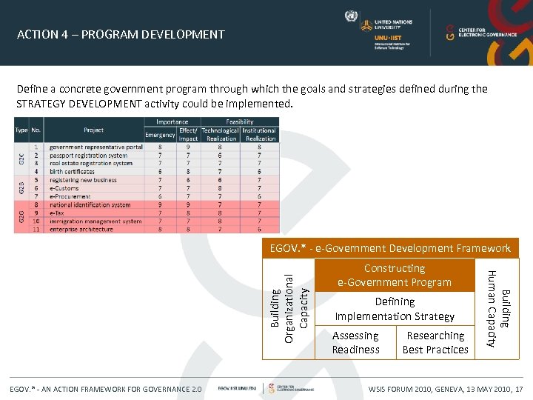Click the United Nations emblem logo
This screenshot has width=533, height=400.
(351, 16)
